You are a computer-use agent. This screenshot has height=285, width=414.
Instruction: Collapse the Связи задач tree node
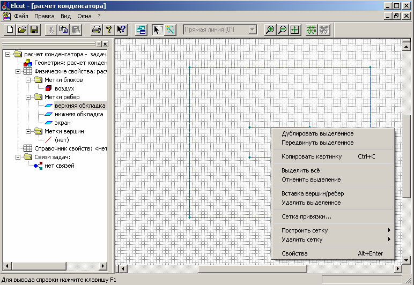(x=18, y=157)
